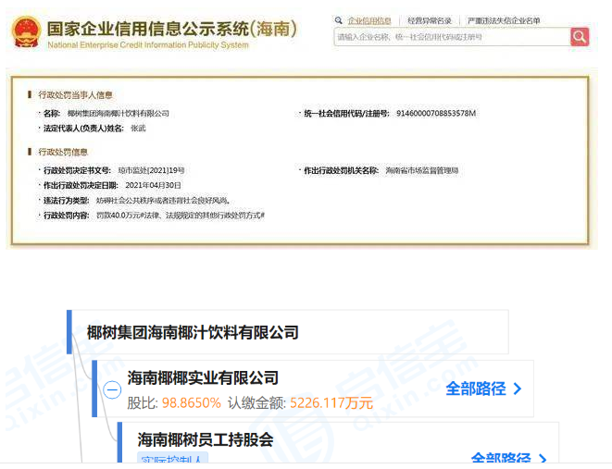Click the chevron arrow next to 海南椰椰实业 全部路径
Image resolution: width=612 pixels, height=469 pixels.
point(518,389)
